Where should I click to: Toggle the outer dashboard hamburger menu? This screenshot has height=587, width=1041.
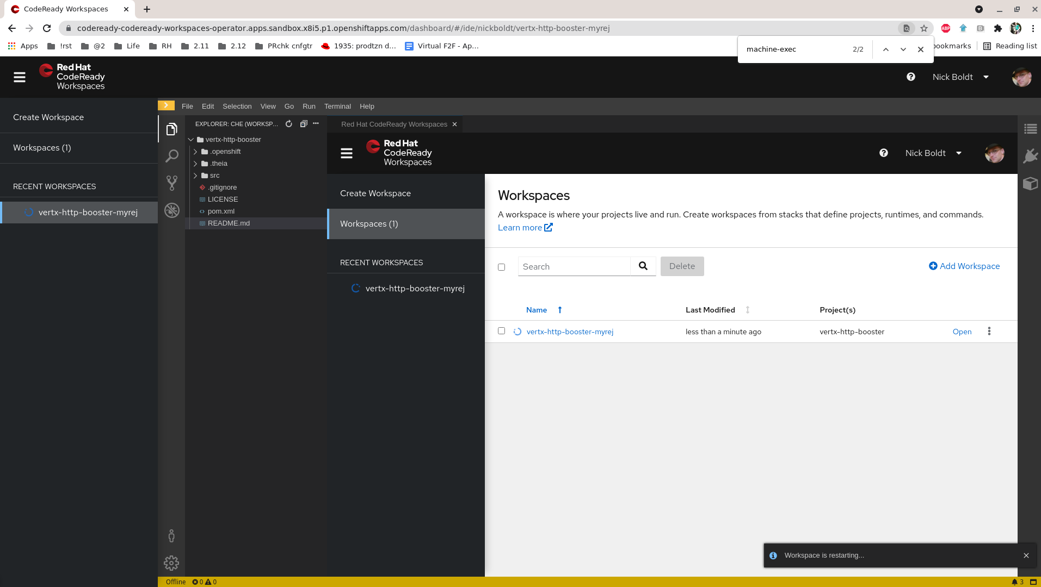coord(20,77)
